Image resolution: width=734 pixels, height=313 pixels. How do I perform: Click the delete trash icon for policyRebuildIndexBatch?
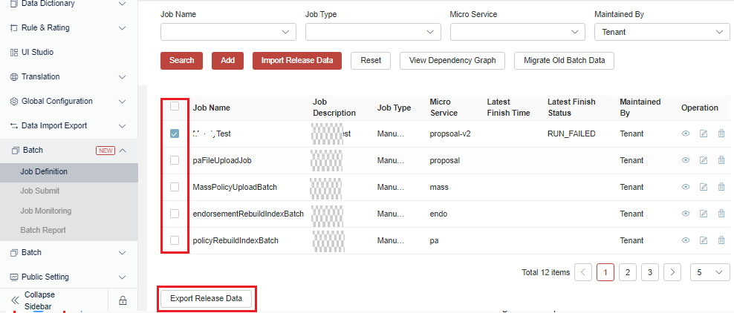pyautogui.click(x=721, y=240)
